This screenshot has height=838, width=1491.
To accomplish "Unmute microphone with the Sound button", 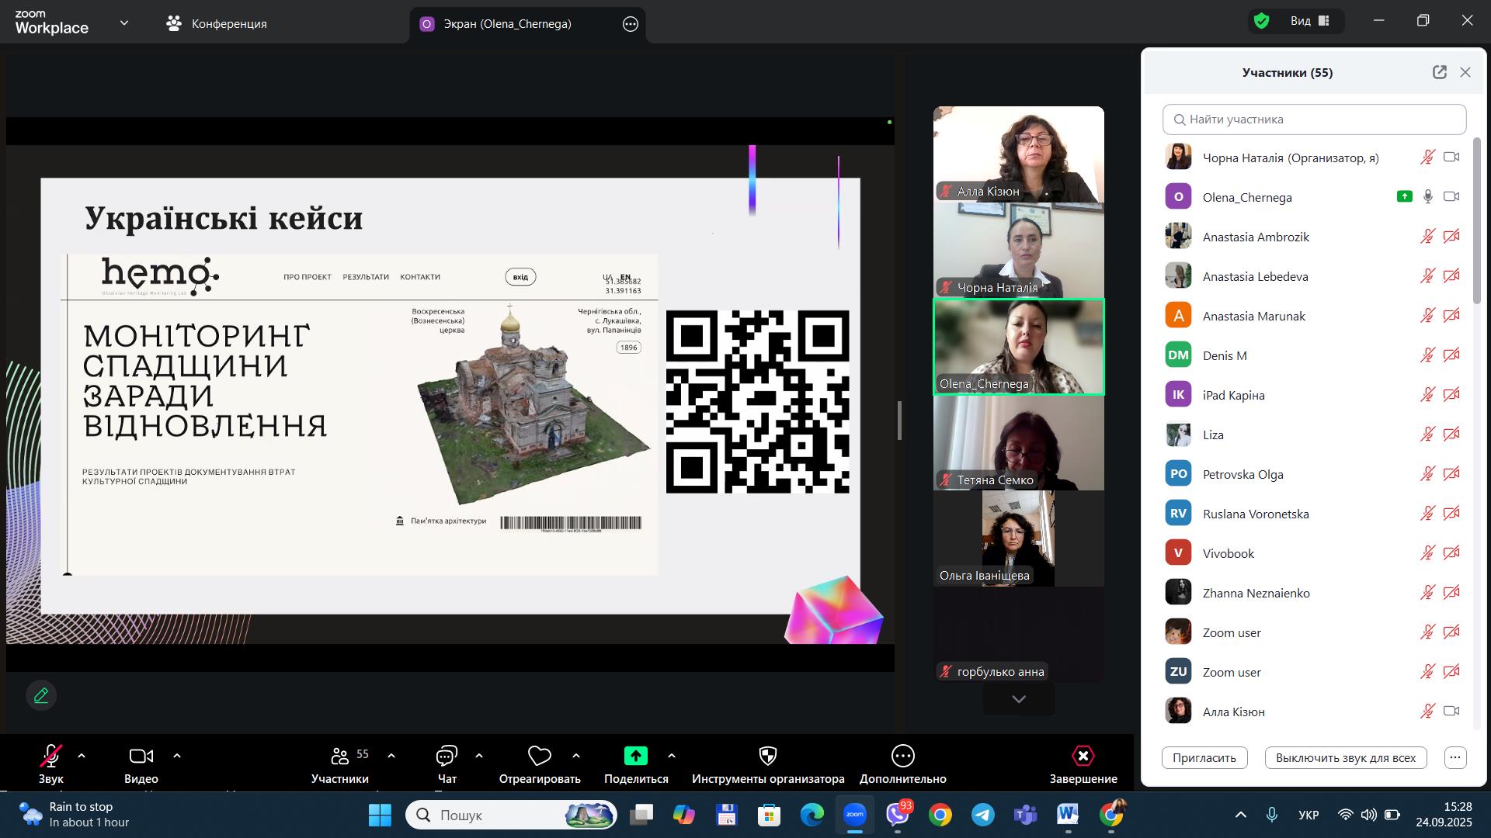I will (51, 756).
